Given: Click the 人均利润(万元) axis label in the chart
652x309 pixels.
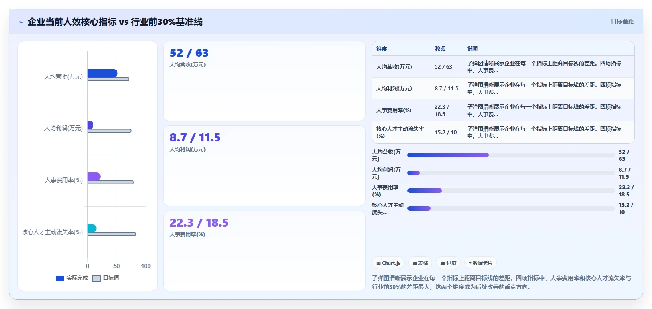Looking at the screenshot, I should [63, 128].
